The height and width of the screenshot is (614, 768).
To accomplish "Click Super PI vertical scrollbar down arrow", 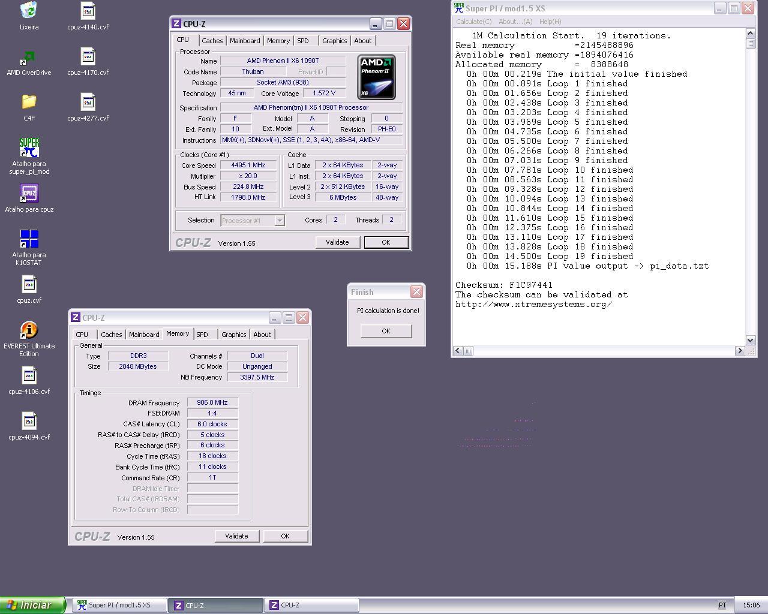I will (751, 340).
